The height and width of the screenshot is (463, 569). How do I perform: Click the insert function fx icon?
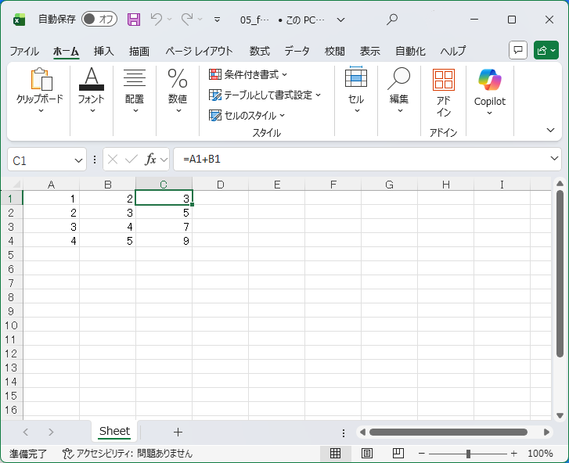pyautogui.click(x=151, y=160)
